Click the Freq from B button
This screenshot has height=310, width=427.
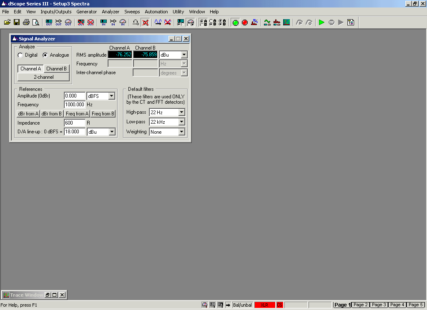[x=103, y=114]
